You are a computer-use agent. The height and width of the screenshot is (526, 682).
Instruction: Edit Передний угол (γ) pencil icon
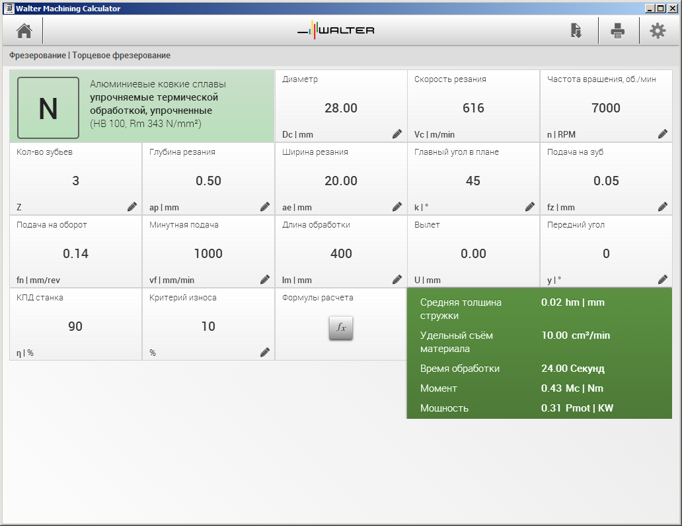click(662, 280)
